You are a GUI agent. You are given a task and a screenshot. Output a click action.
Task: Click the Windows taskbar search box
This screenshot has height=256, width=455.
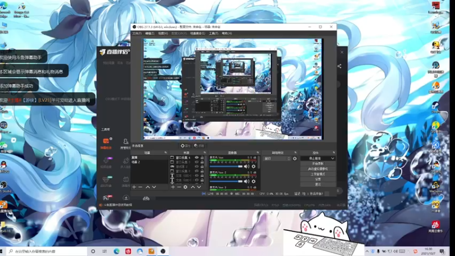pyautogui.click(x=47, y=251)
